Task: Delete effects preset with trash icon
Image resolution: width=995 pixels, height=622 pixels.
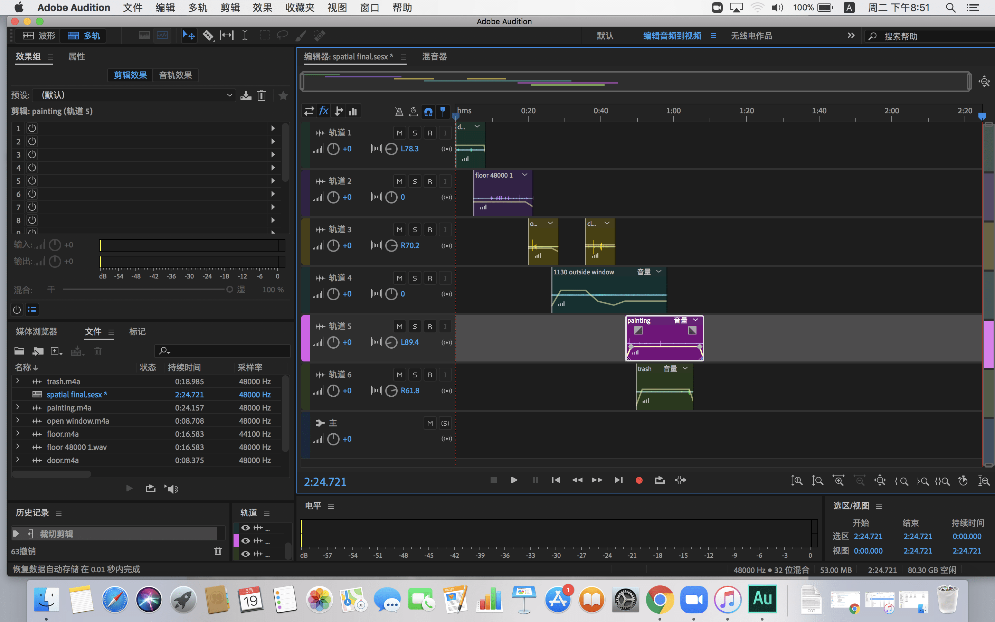Action: coord(262,95)
